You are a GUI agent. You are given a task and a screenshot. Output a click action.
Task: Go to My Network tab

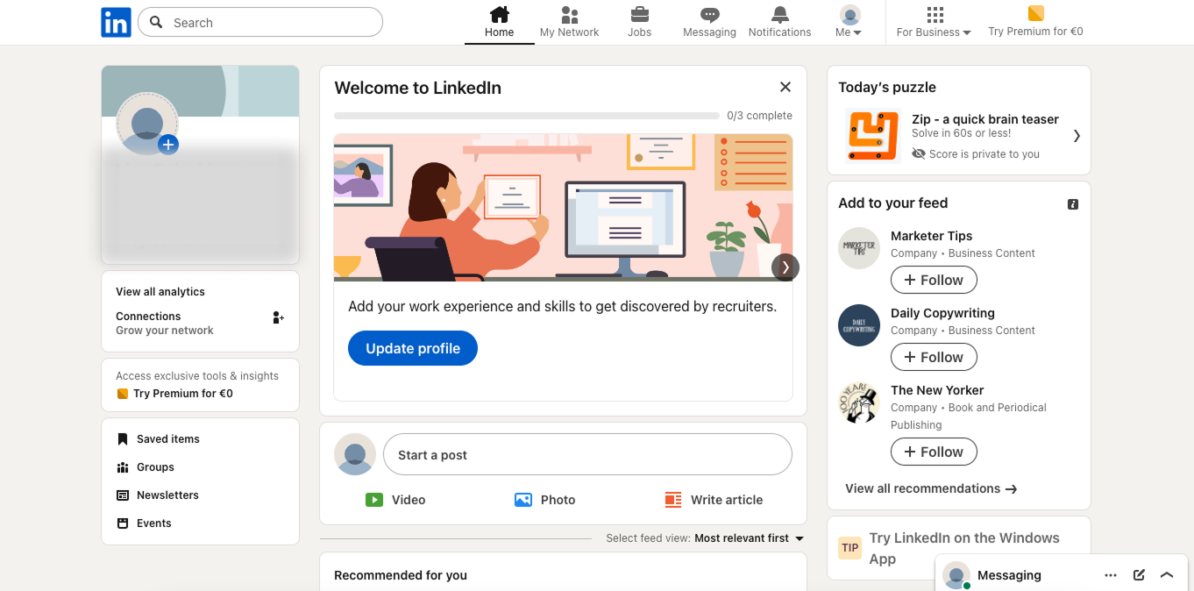pyautogui.click(x=569, y=22)
